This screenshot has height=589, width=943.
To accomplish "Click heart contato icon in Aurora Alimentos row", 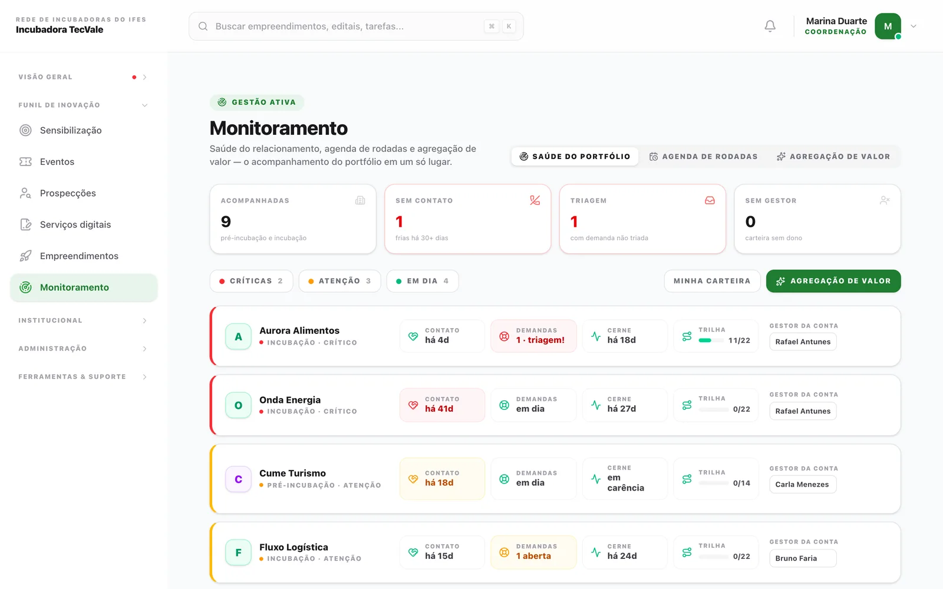I will (413, 336).
